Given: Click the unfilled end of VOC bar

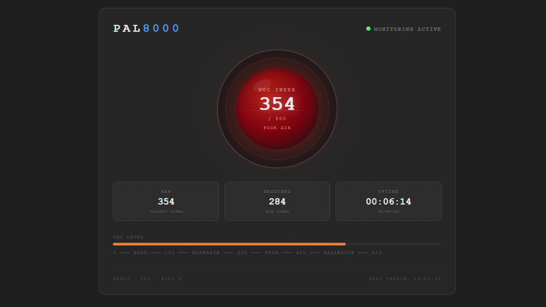Looking at the screenshot, I should tap(394, 244).
